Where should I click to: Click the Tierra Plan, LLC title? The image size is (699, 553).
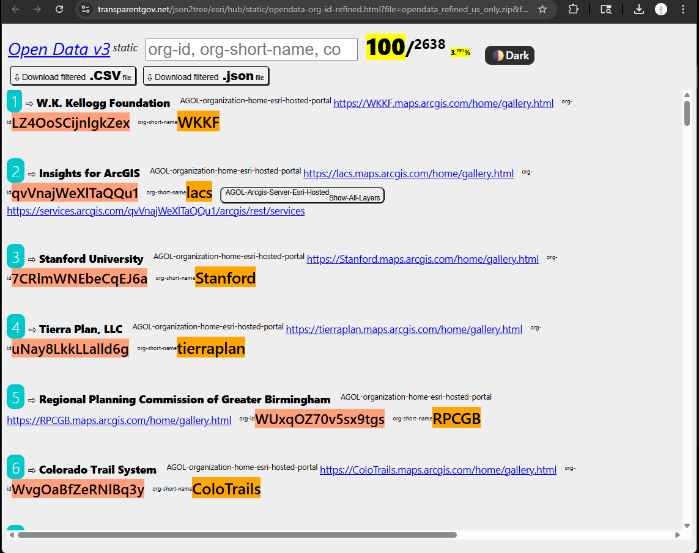(81, 329)
